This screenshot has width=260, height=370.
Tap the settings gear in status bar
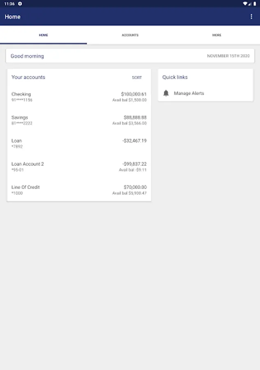click(20, 4)
